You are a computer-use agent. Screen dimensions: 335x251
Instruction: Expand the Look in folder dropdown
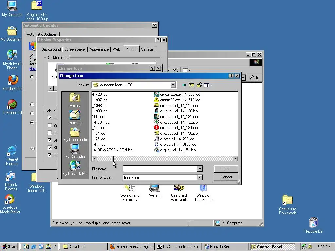tap(173, 85)
